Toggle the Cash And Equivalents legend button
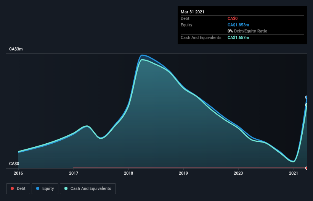This screenshot has width=313, height=201. [88, 189]
